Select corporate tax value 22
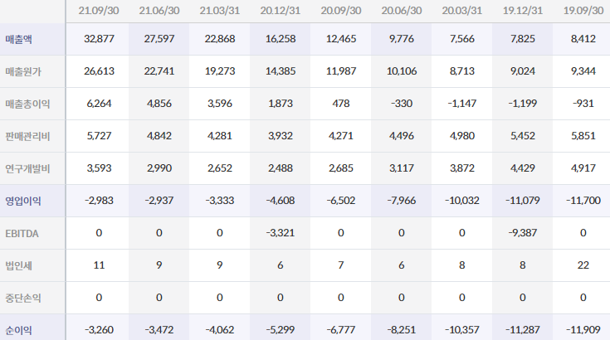Screen dimensions: 610x340 583,265
